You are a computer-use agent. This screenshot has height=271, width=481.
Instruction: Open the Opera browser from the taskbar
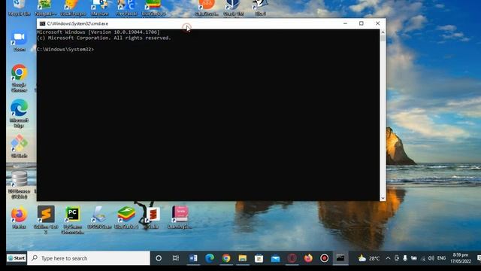point(292,258)
